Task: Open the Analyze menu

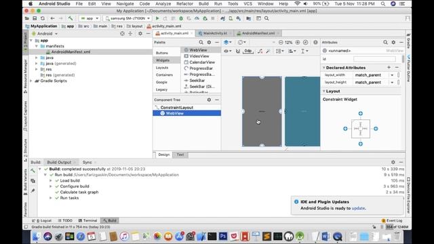Action: (x=163, y=3)
